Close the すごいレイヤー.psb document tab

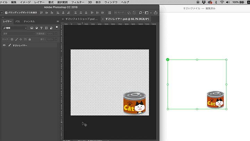pos(102,19)
